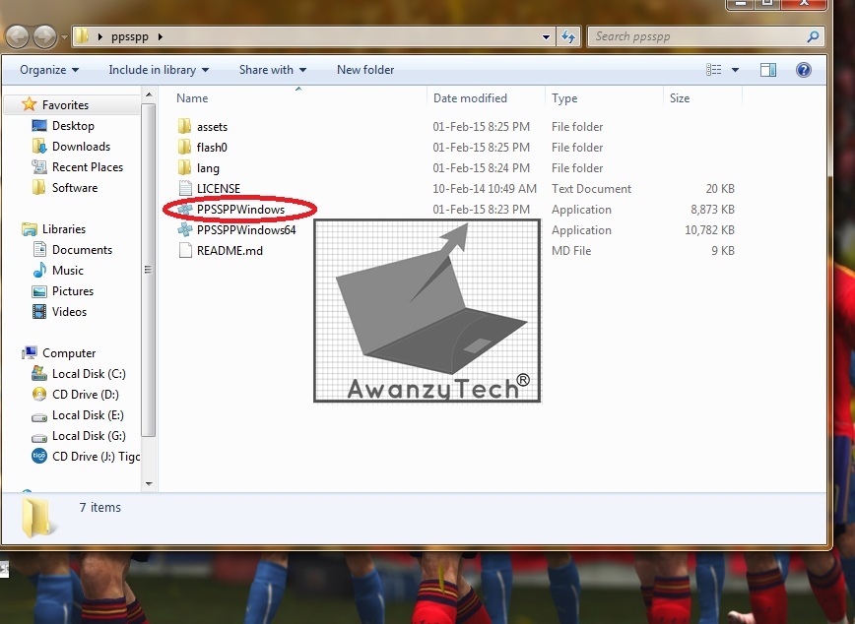Open Documents library

(x=82, y=250)
